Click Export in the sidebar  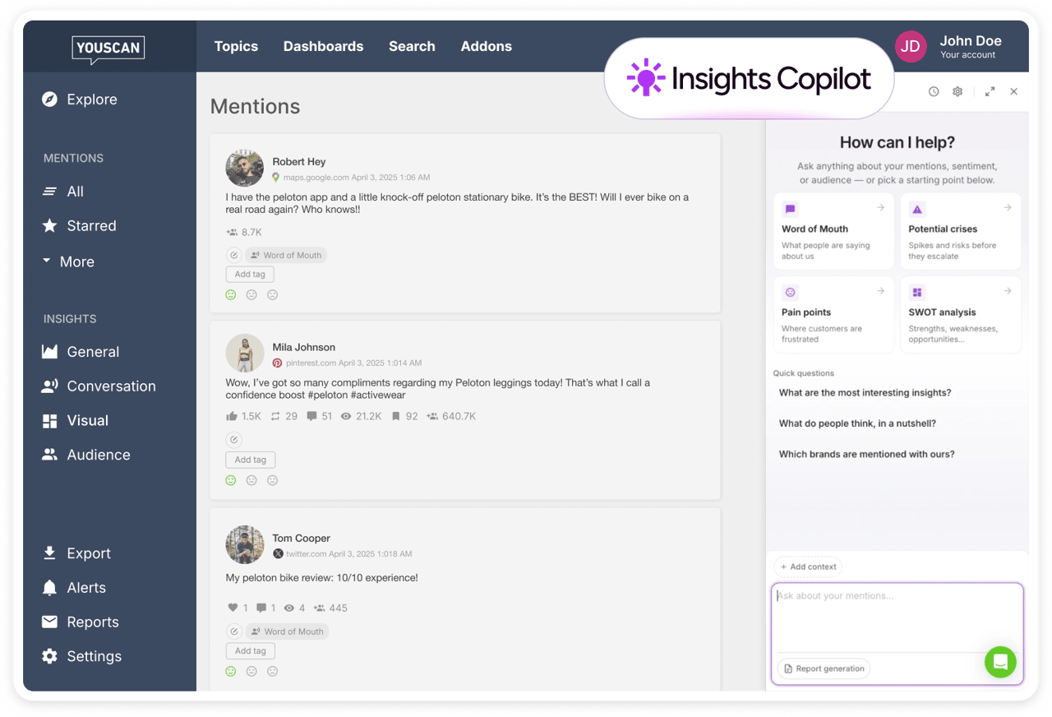tap(76, 554)
